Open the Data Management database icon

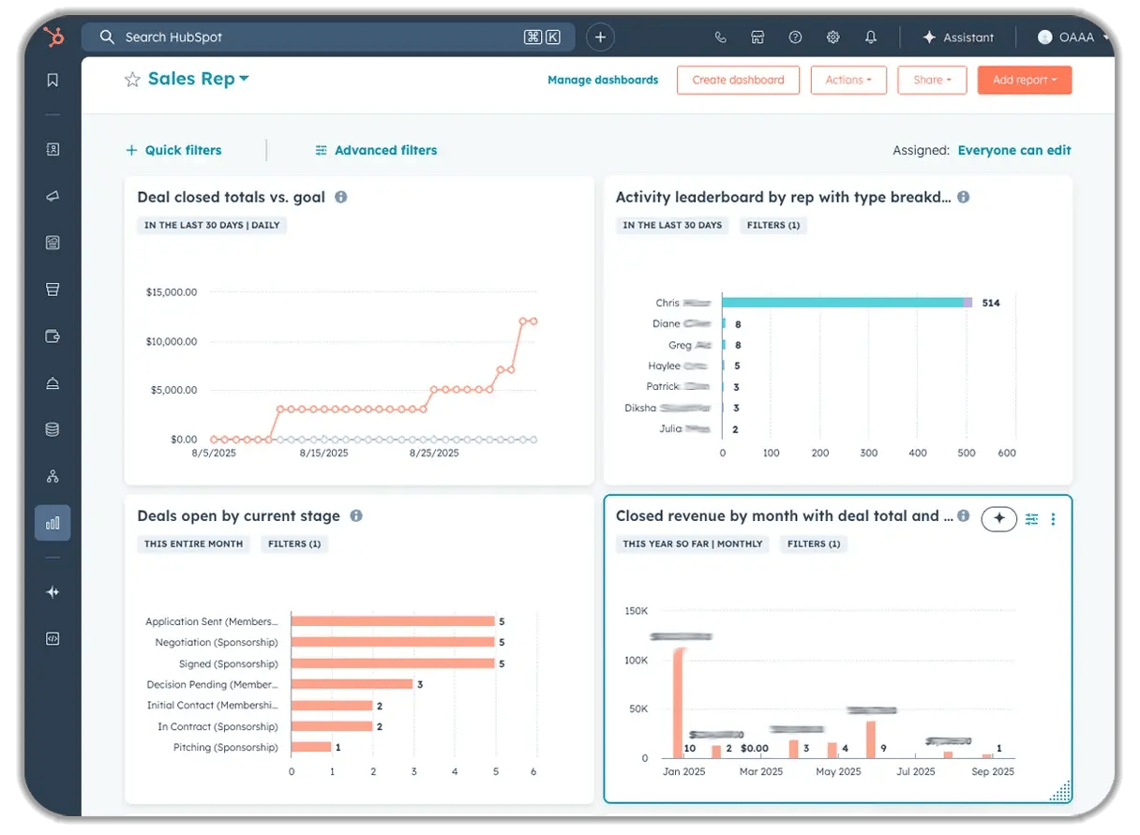(52, 429)
